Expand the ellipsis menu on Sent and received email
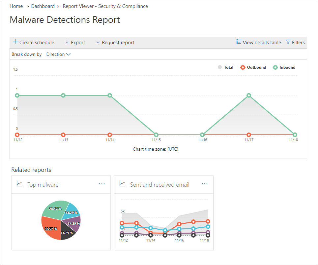Image resolution: width=318 pixels, height=265 pixels. (x=205, y=184)
